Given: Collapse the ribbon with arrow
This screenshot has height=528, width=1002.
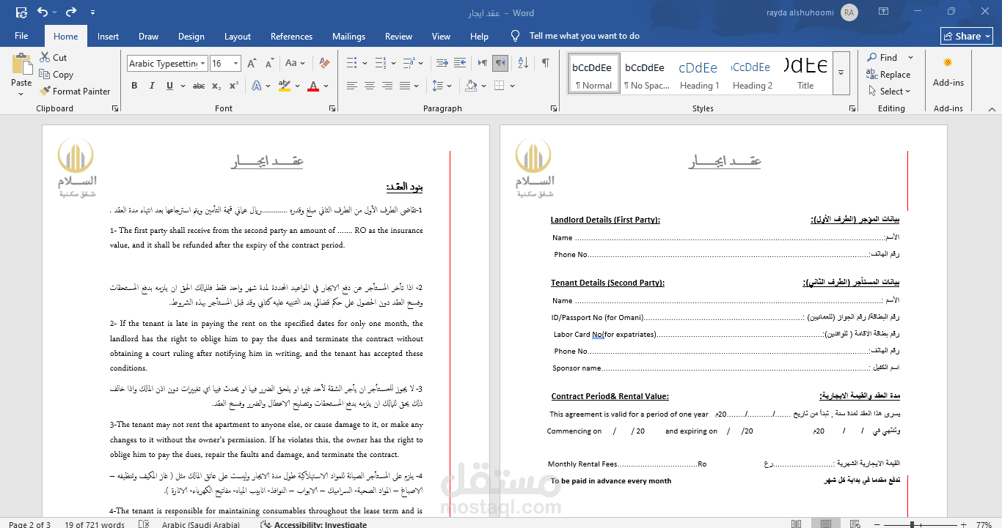Looking at the screenshot, I should point(990,108).
